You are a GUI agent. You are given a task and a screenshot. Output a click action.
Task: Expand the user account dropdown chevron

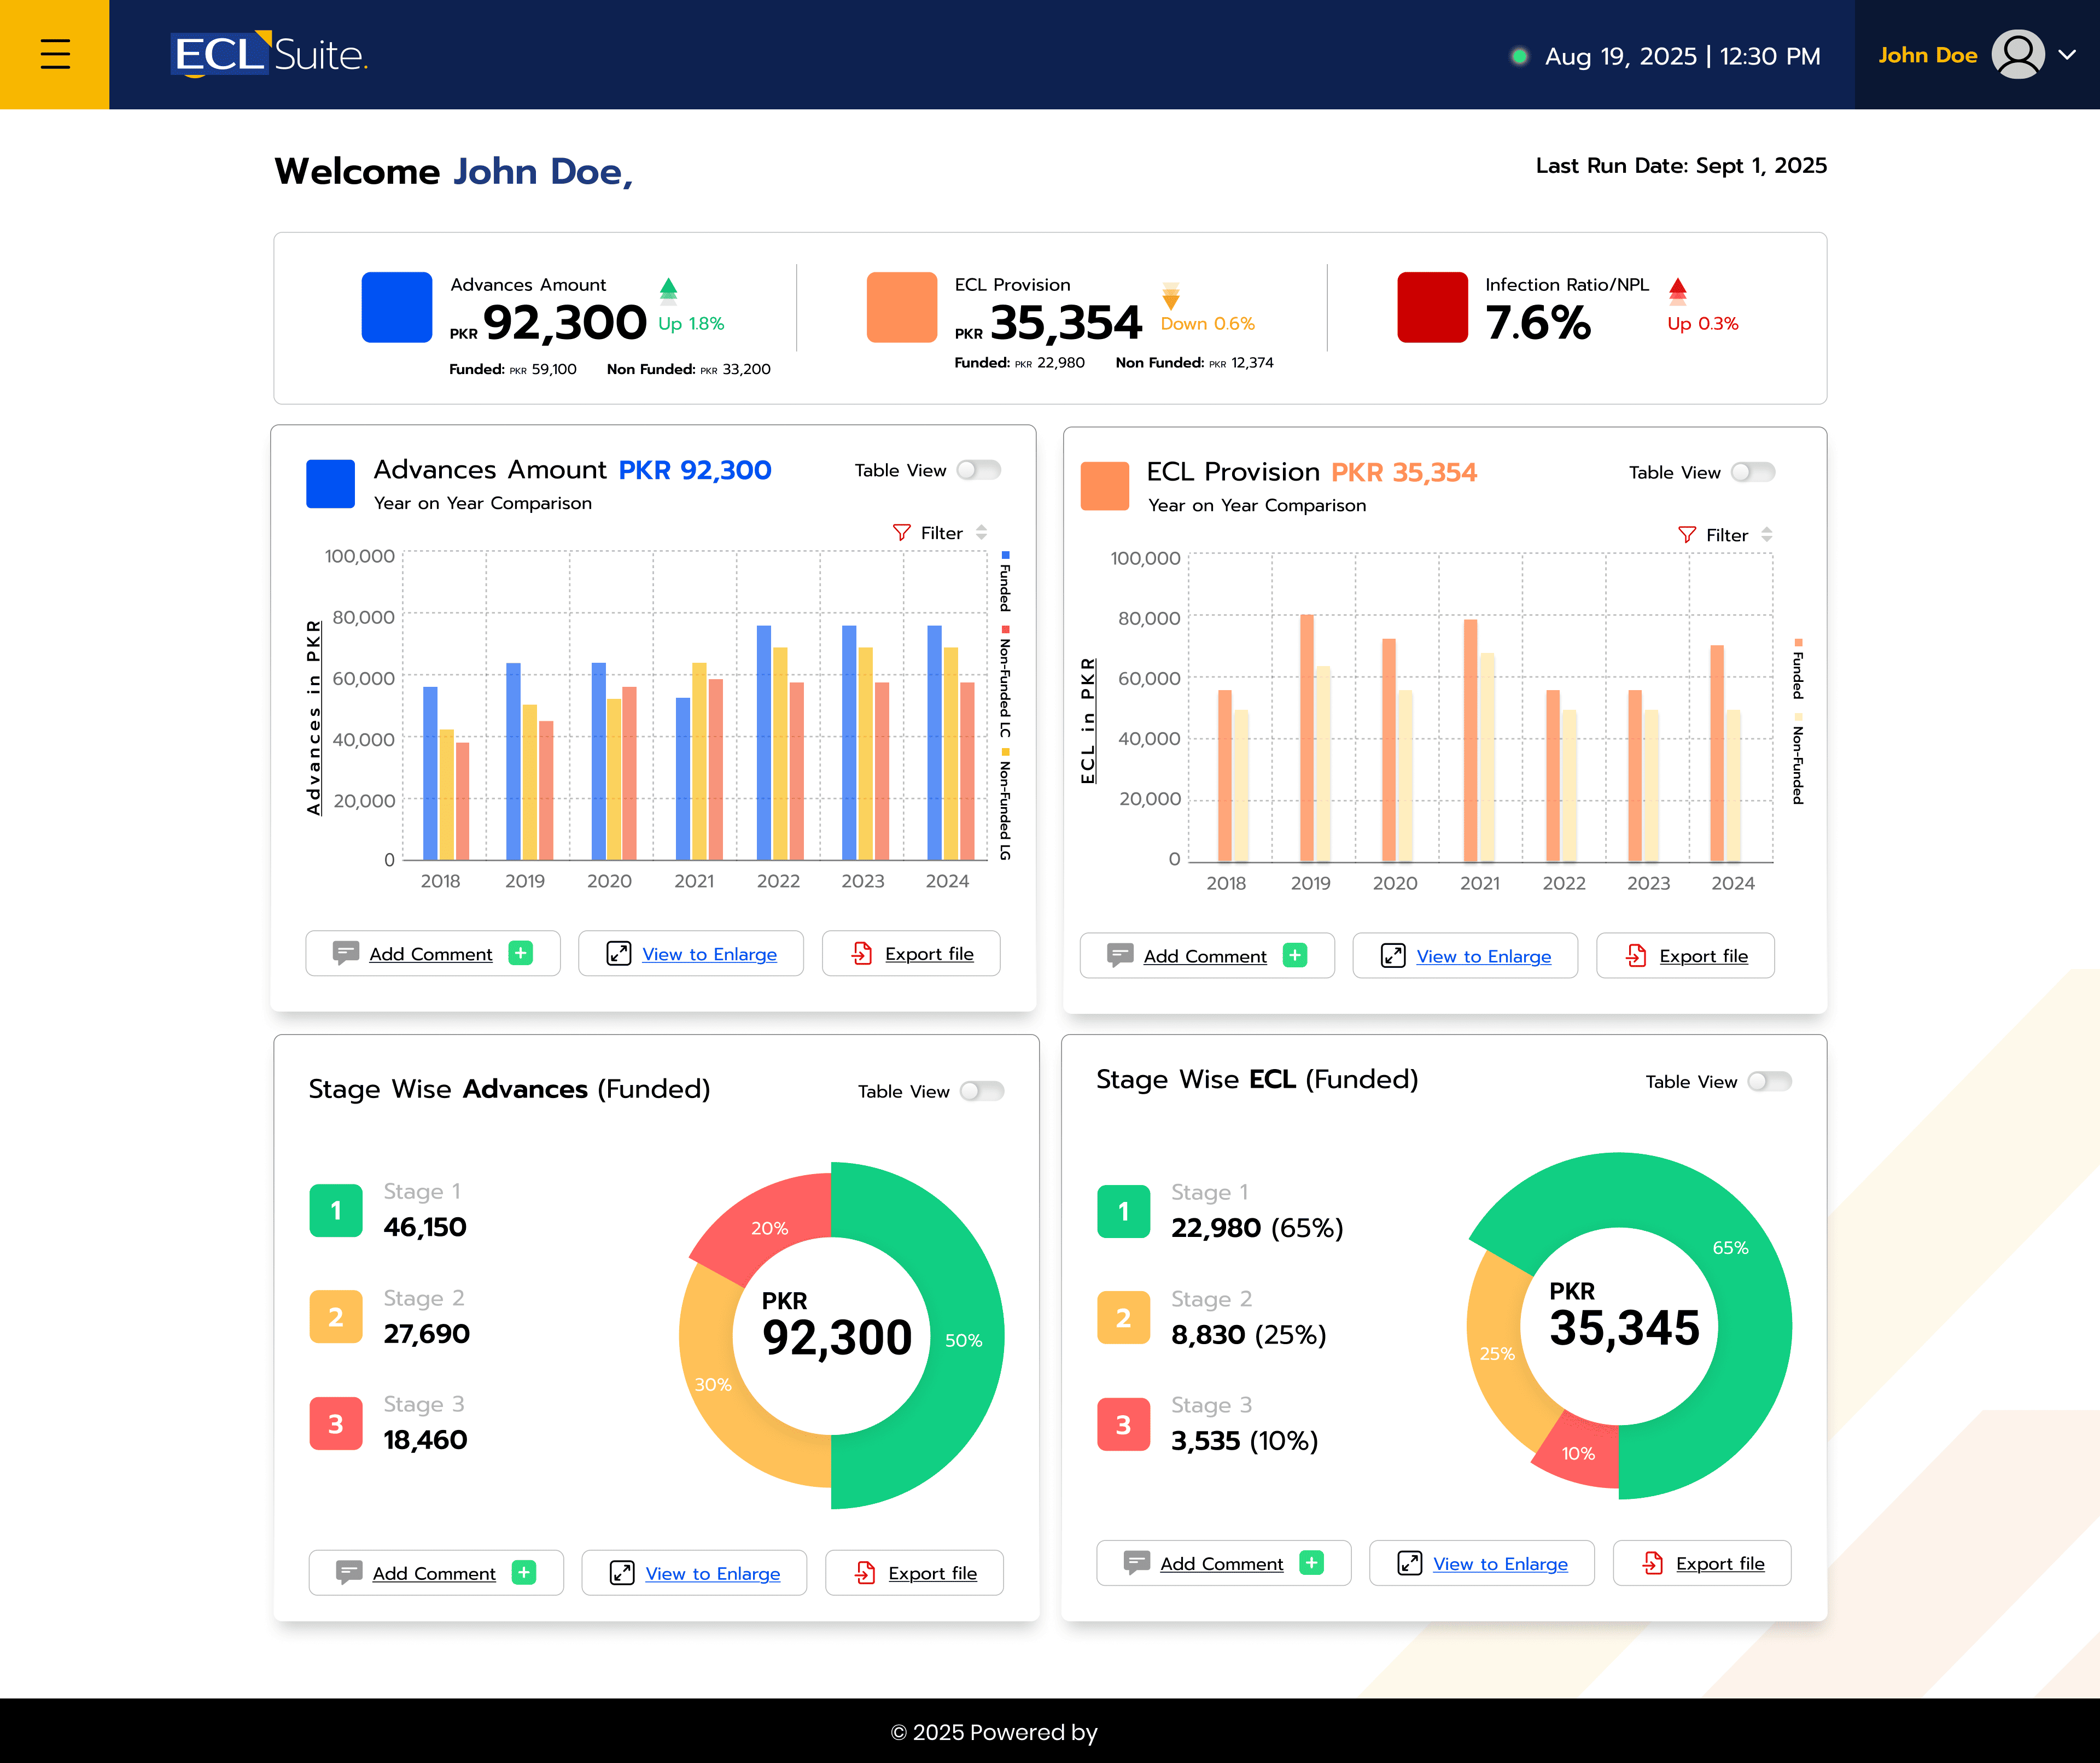pyautogui.click(x=2067, y=55)
